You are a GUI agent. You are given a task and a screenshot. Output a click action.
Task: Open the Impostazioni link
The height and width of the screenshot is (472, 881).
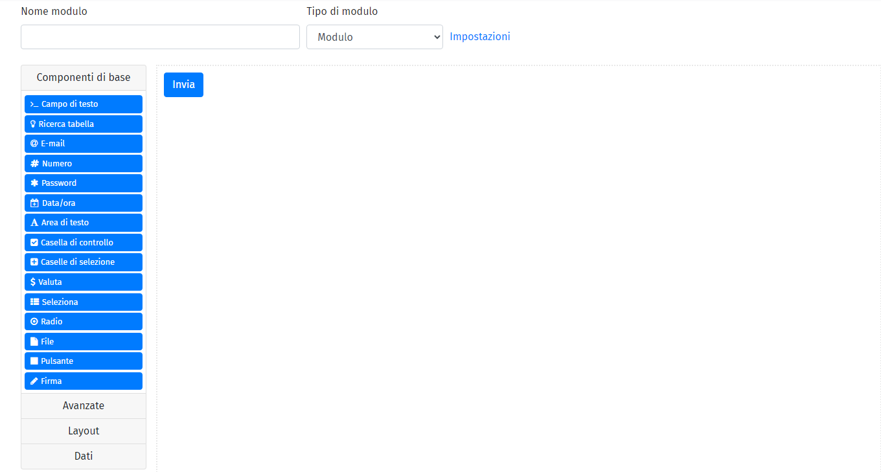click(x=480, y=36)
